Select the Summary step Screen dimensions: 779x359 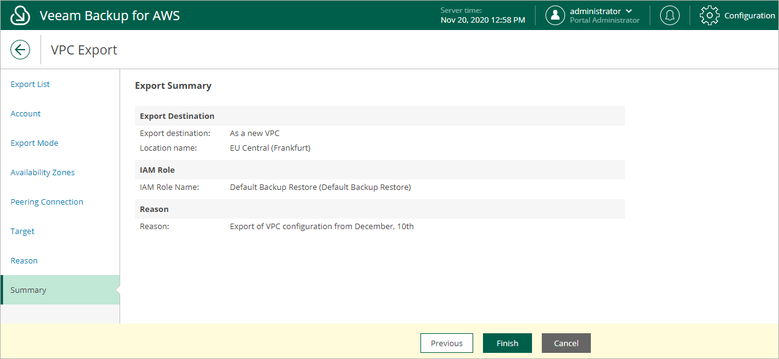(x=60, y=290)
